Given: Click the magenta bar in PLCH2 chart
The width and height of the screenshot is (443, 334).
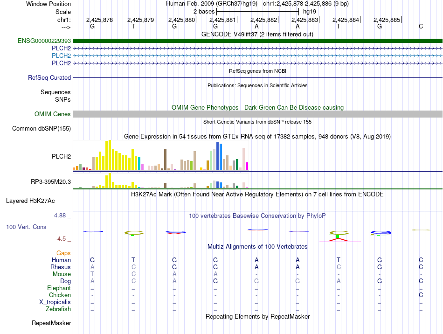Looking at the screenshot, I should tap(247, 166).
